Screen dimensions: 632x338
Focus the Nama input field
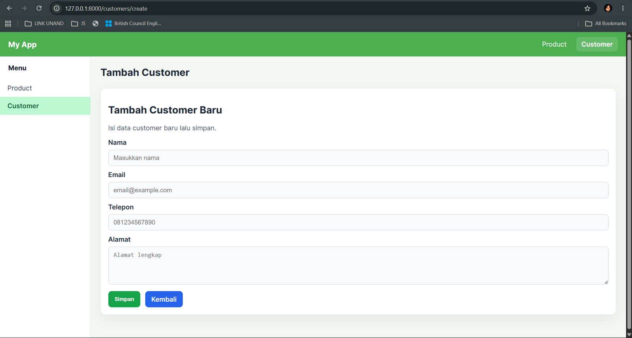coord(358,158)
